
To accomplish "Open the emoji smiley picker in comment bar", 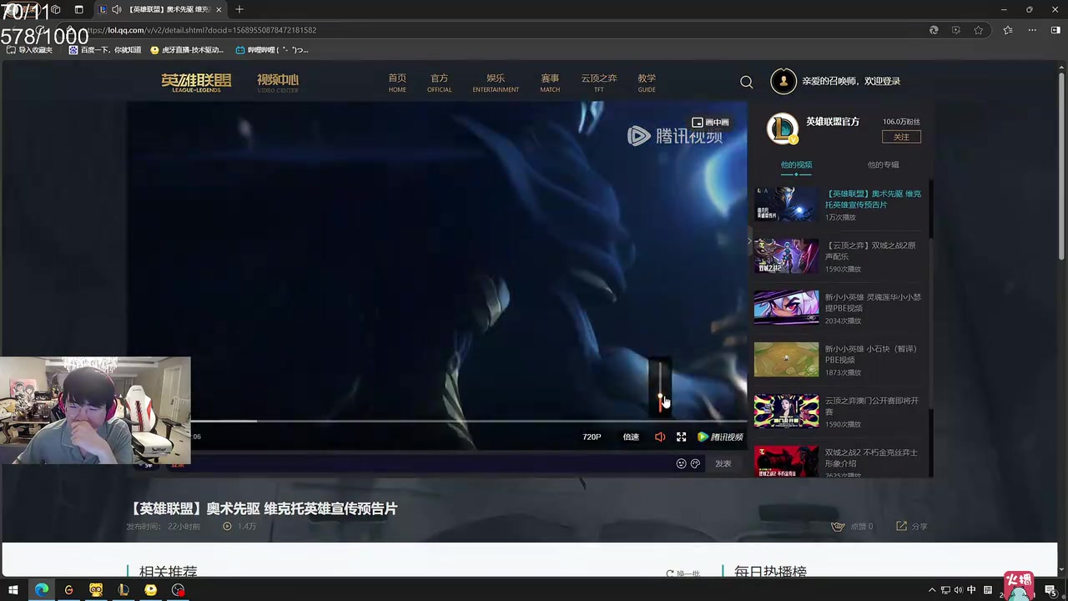I will [681, 463].
